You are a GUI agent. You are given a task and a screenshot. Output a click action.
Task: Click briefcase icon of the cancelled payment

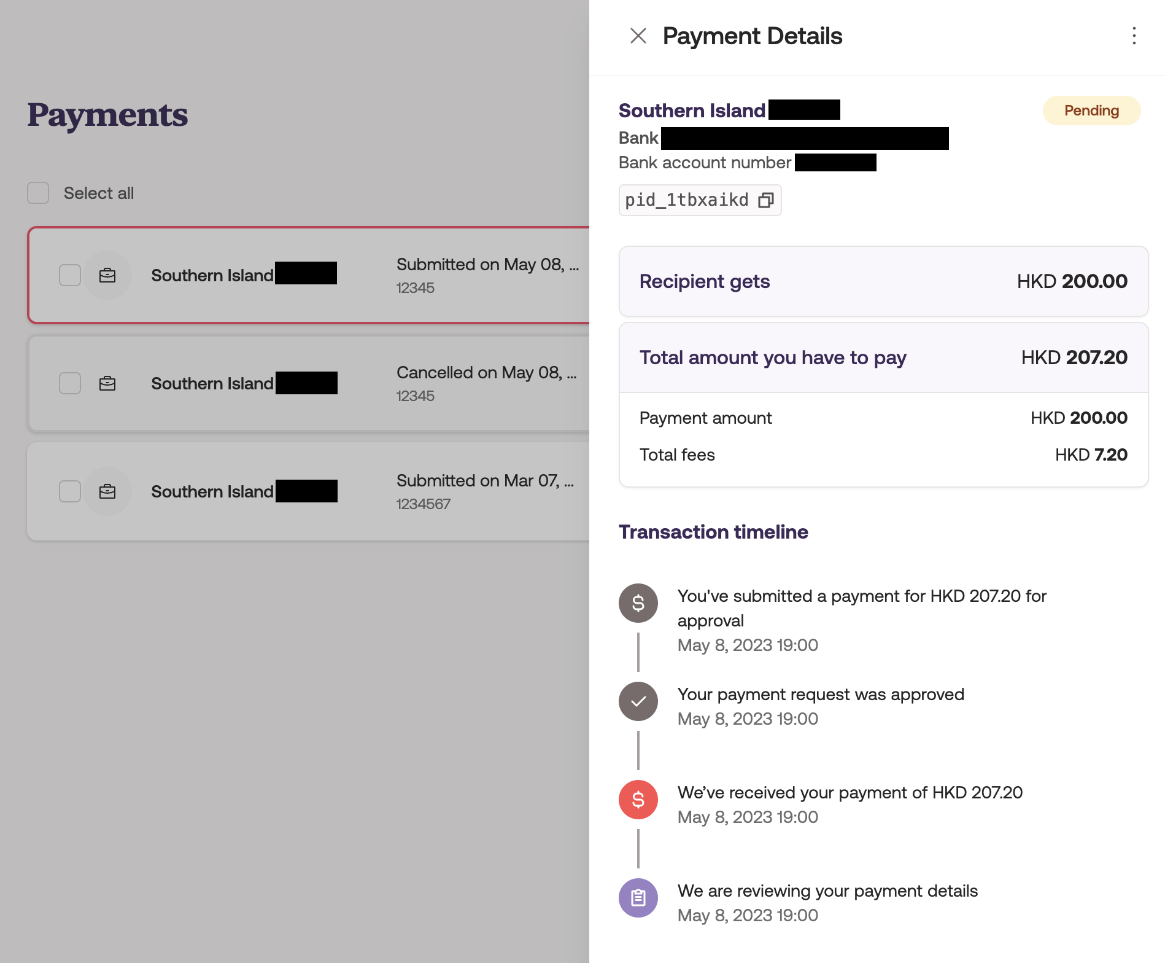[x=107, y=383]
